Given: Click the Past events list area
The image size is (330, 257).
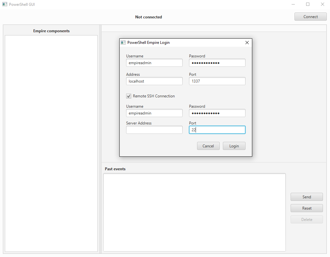Looking at the screenshot, I should pyautogui.click(x=195, y=212).
